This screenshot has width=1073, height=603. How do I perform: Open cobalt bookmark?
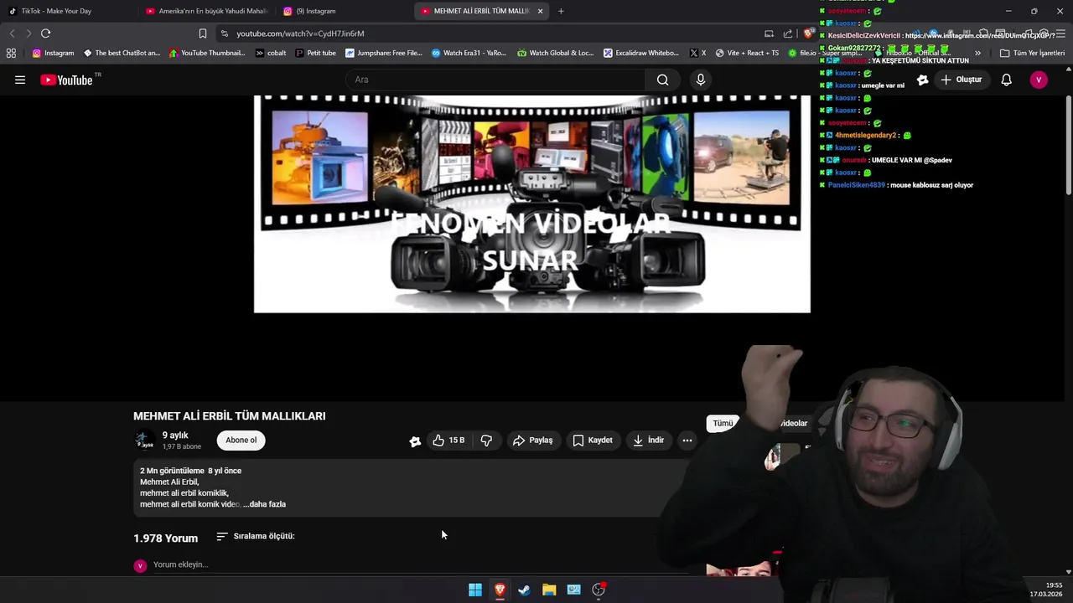point(271,53)
